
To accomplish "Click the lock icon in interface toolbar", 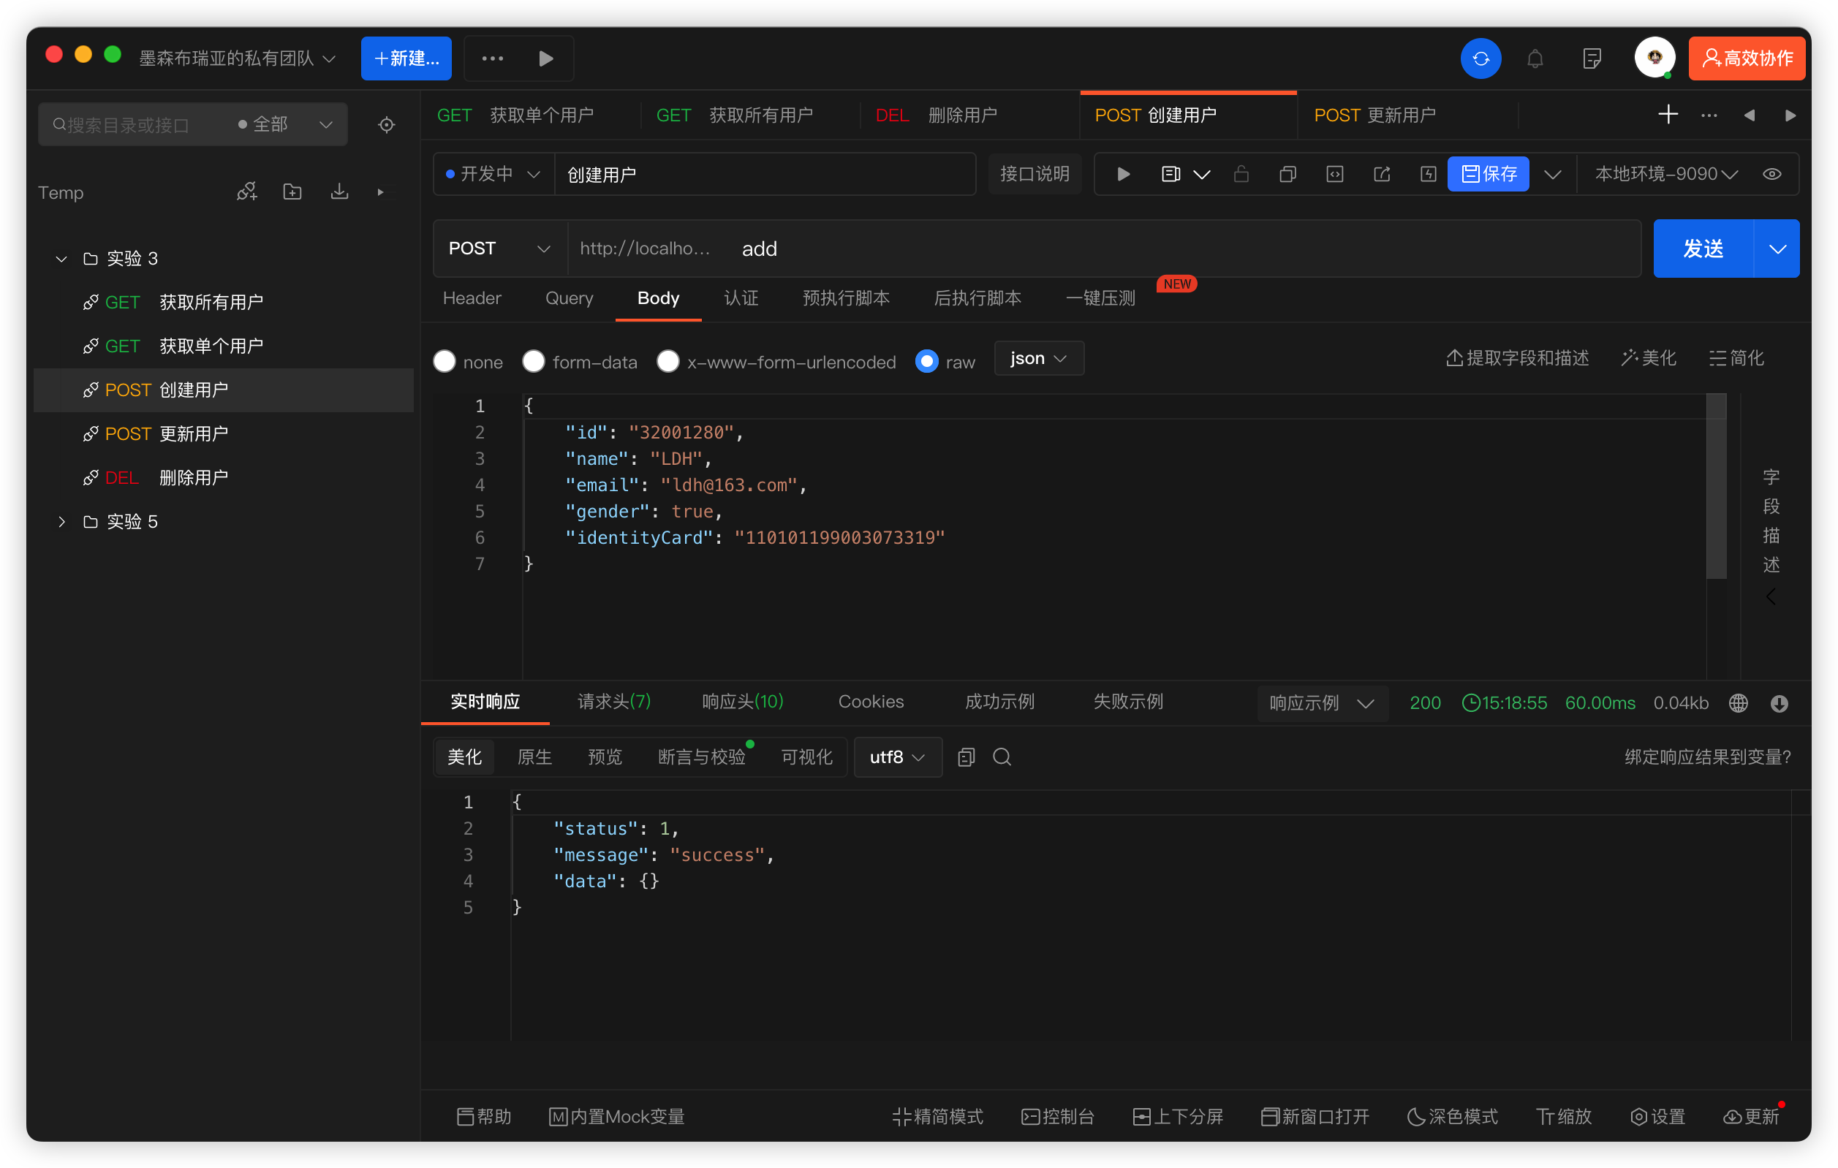I will pos(1241,174).
